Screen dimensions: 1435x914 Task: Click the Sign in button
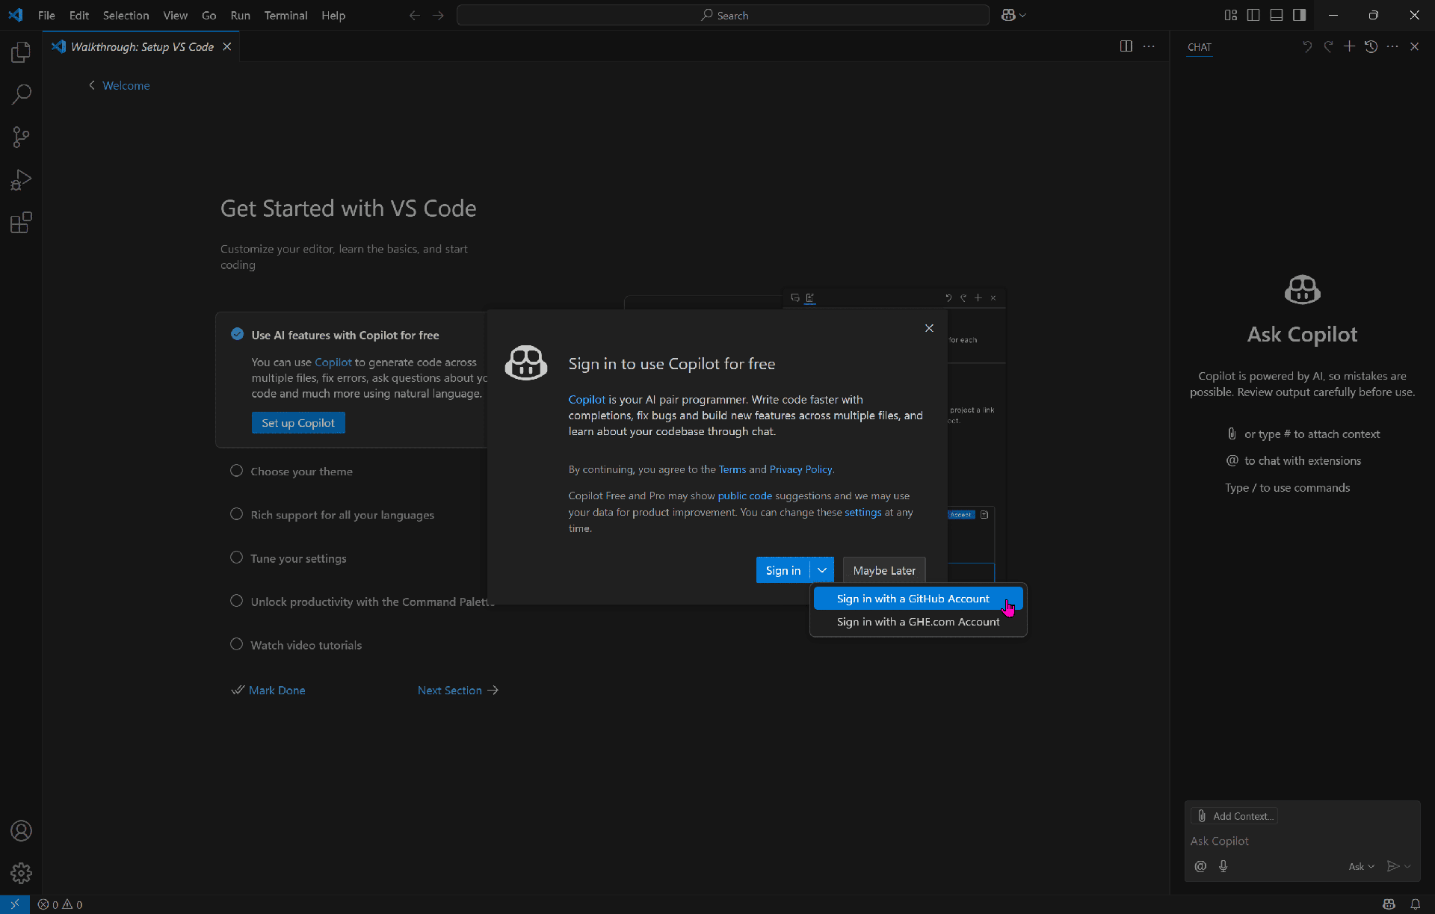[783, 570]
